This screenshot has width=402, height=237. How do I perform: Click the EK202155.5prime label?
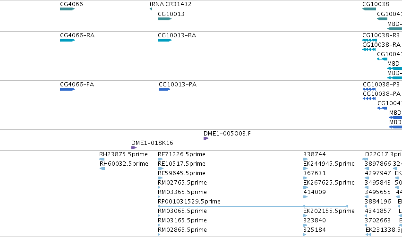pyautogui.click(x=329, y=211)
